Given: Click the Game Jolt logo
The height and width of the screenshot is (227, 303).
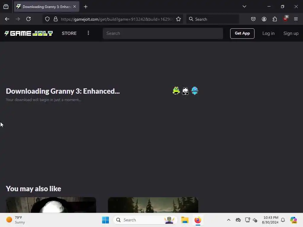Looking at the screenshot, I should tap(28, 33).
